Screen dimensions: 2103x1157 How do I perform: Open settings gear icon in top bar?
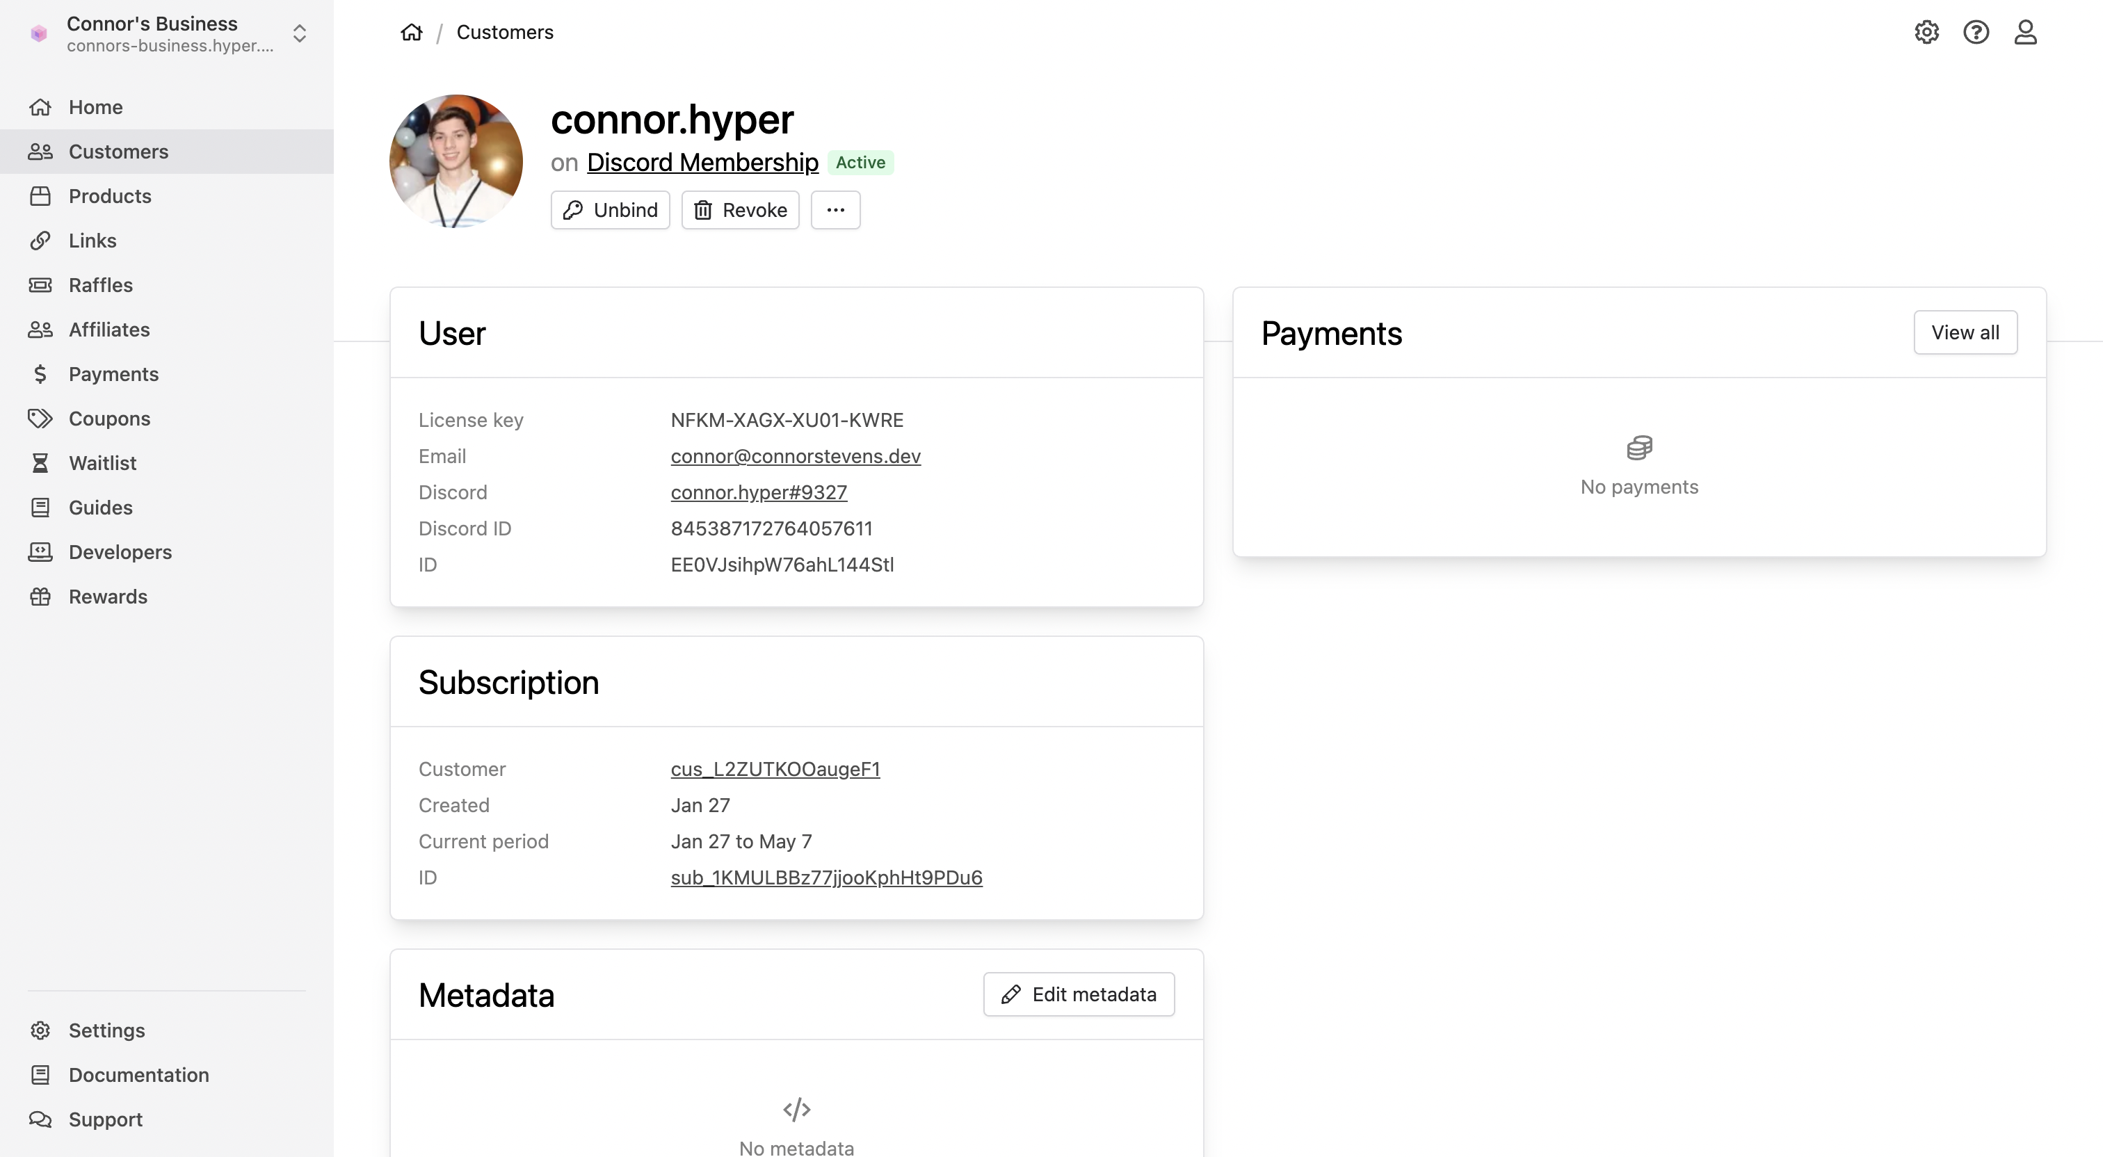(x=1926, y=32)
